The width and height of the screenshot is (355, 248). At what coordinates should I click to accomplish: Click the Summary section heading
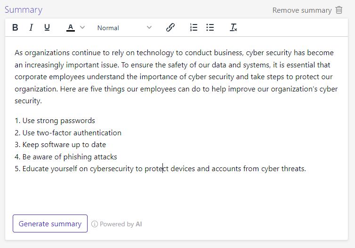click(24, 10)
